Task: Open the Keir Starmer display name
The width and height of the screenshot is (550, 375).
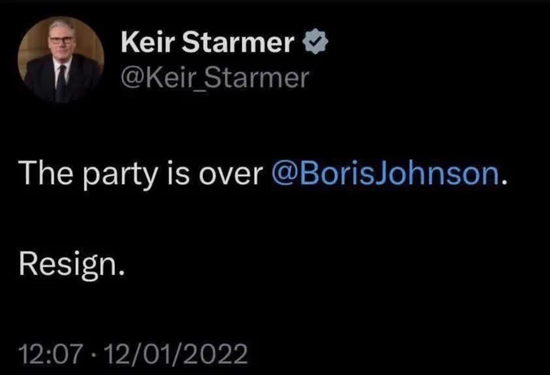Action: (208, 42)
